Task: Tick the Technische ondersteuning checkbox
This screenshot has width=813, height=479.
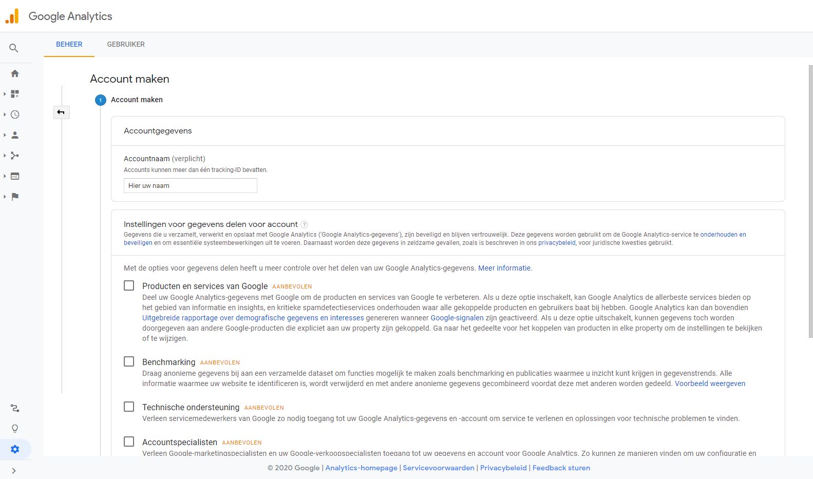Action: pyautogui.click(x=129, y=407)
